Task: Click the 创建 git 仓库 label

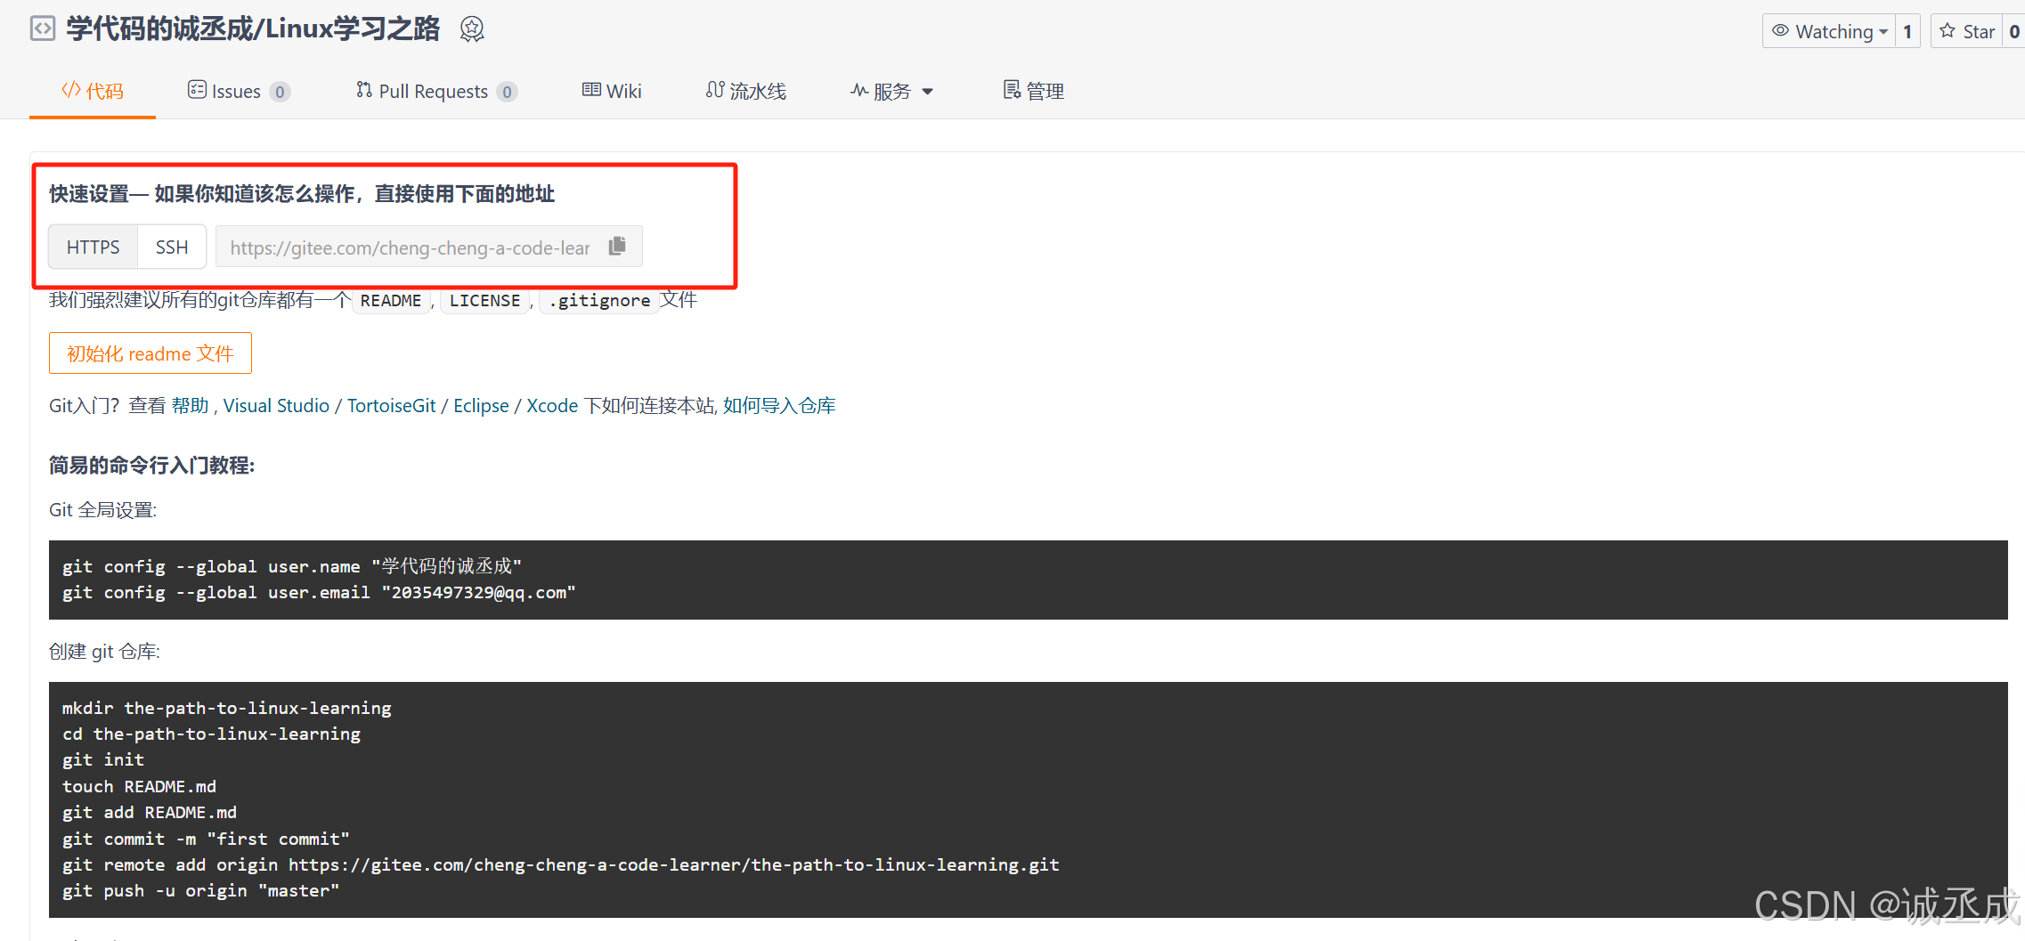Action: click(x=105, y=652)
